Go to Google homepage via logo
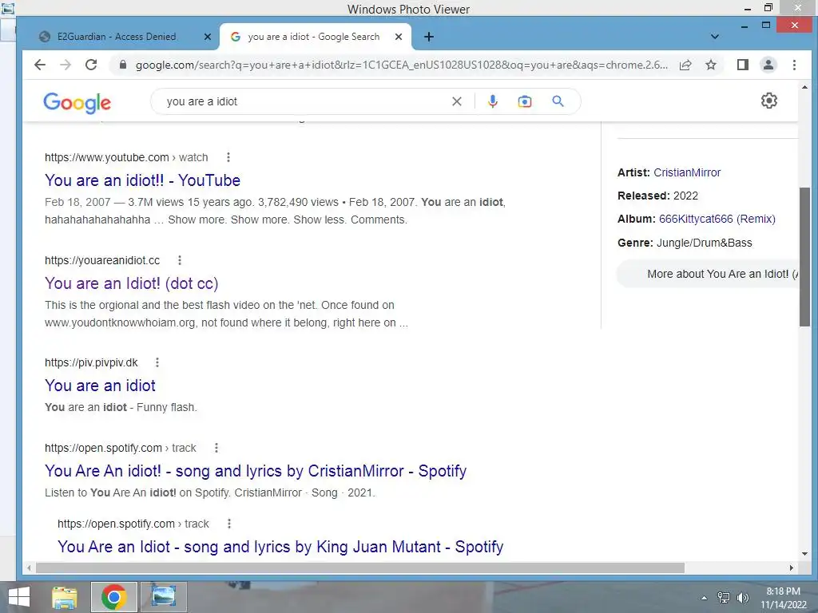Image resolution: width=818 pixels, height=613 pixels. tap(77, 103)
